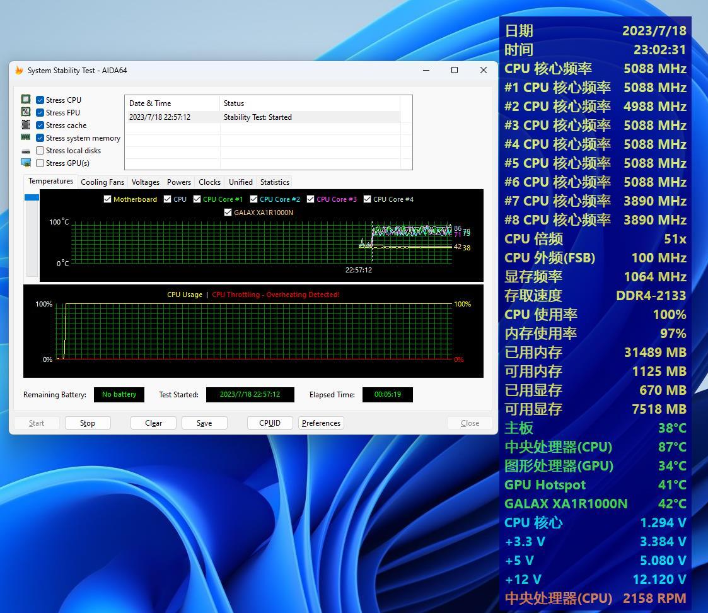This screenshot has width=708, height=613.
Task: Switch to the Cooling Fans tab
Action: click(x=103, y=182)
